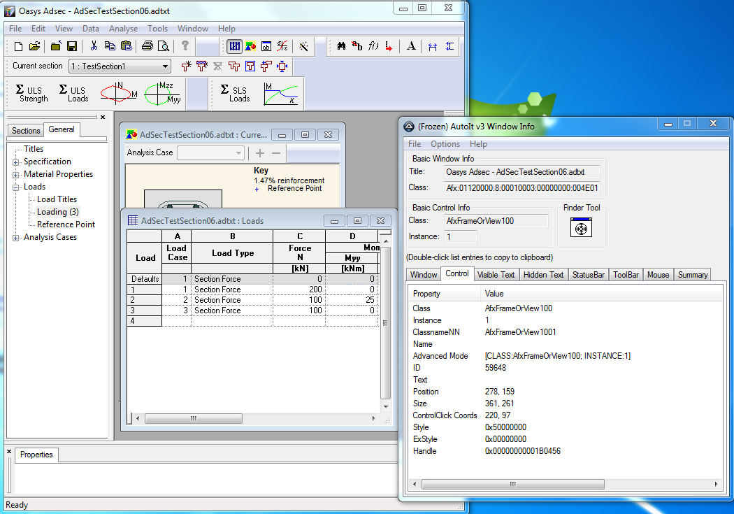Click the AutoIt Finder Tool crosshair
734x514 pixels.
point(581,228)
